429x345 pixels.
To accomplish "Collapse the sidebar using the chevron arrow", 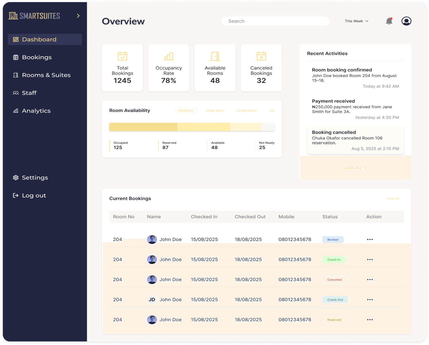I will coord(78,16).
